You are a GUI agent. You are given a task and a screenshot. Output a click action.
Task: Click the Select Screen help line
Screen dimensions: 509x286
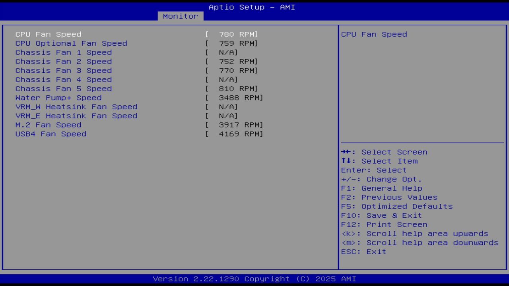(384, 152)
